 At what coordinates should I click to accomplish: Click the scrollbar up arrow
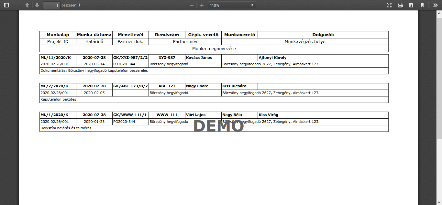pos(439,13)
